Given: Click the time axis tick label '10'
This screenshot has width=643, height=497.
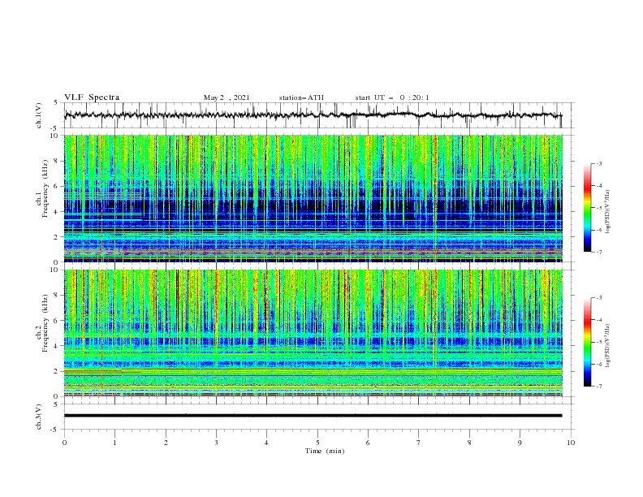Looking at the screenshot, I should point(571,443).
